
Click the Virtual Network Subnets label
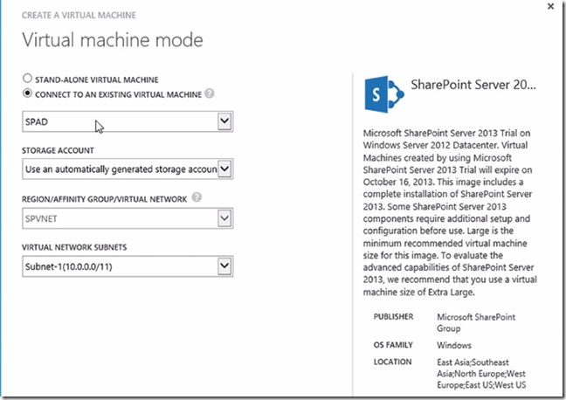pyautogui.click(x=74, y=247)
